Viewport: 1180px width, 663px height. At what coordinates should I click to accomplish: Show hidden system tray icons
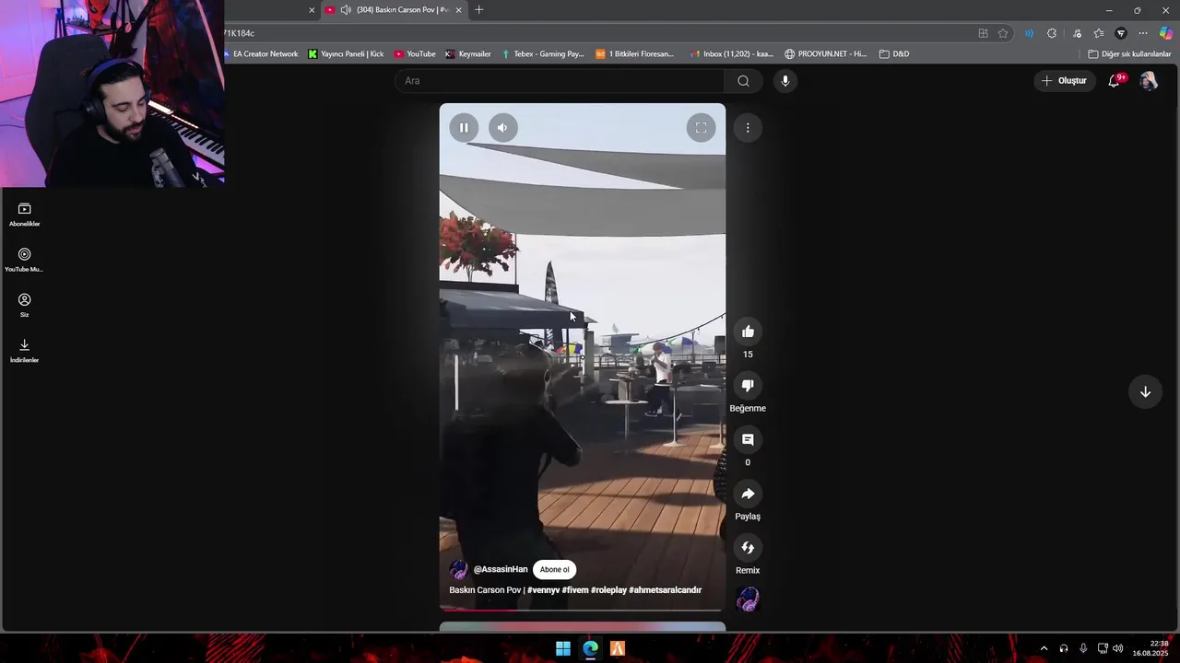pyautogui.click(x=1044, y=648)
